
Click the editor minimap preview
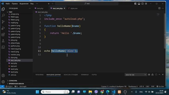coord(158,14)
